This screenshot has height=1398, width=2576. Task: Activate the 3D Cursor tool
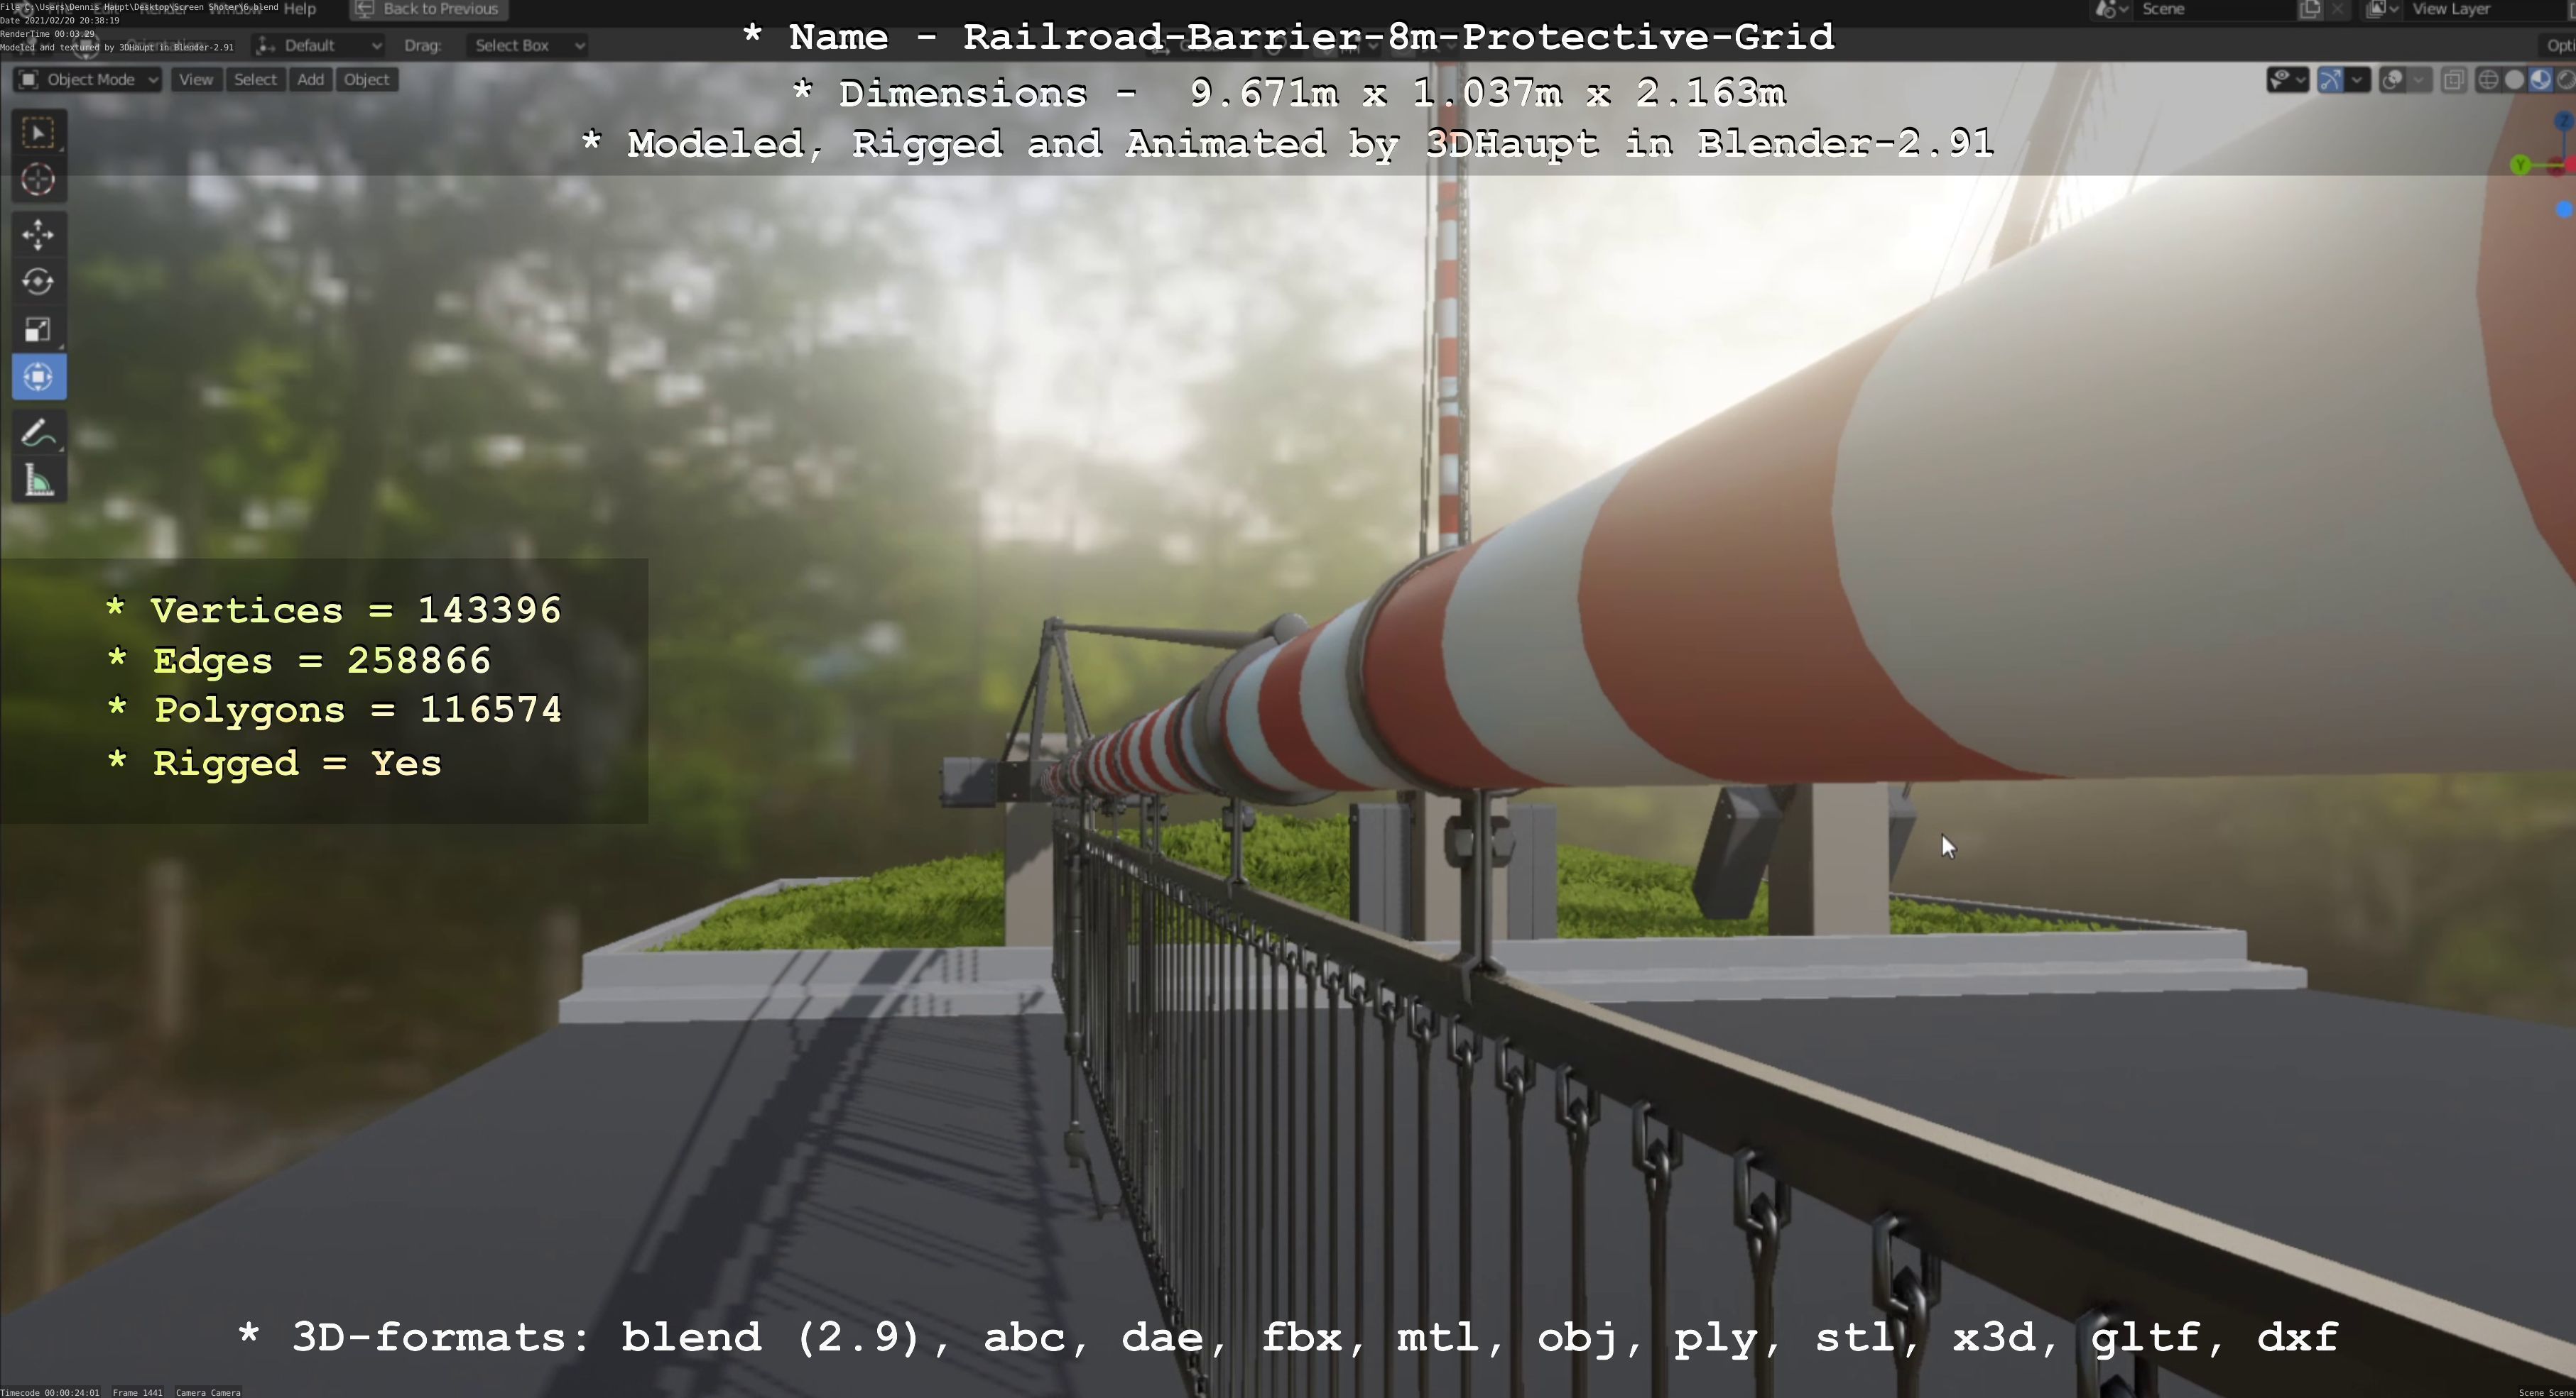38,180
